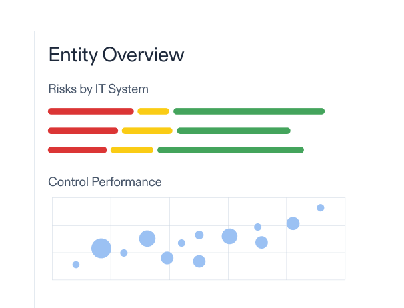Click the largest bubble in the chart
This screenshot has height=308, width=404.
pos(101,248)
